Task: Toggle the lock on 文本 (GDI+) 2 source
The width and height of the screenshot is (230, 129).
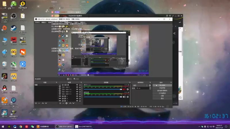Action: (80, 92)
